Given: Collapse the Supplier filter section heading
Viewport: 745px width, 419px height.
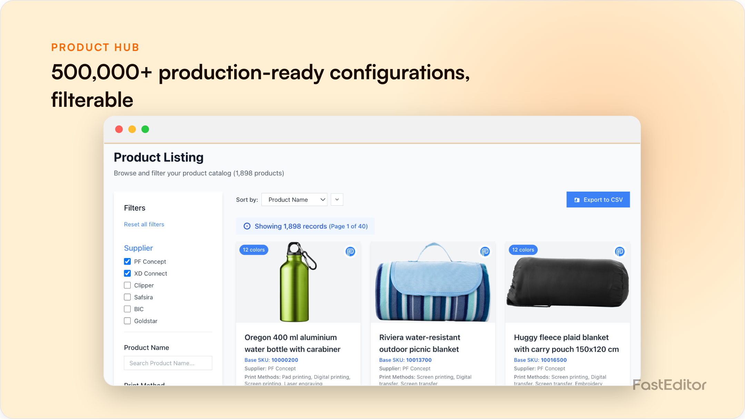Looking at the screenshot, I should pos(138,248).
